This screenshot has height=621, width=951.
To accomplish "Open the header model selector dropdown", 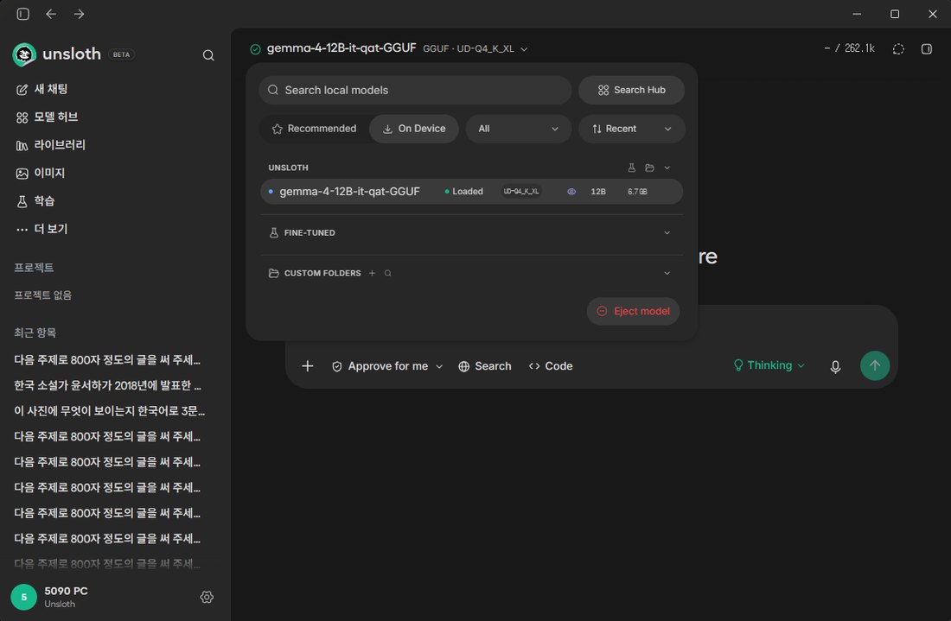I will point(389,48).
